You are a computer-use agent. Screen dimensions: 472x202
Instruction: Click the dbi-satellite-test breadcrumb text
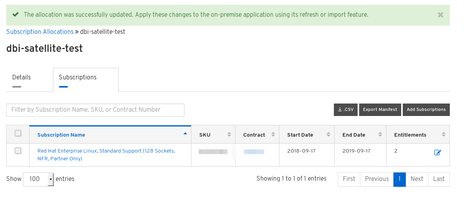point(103,32)
